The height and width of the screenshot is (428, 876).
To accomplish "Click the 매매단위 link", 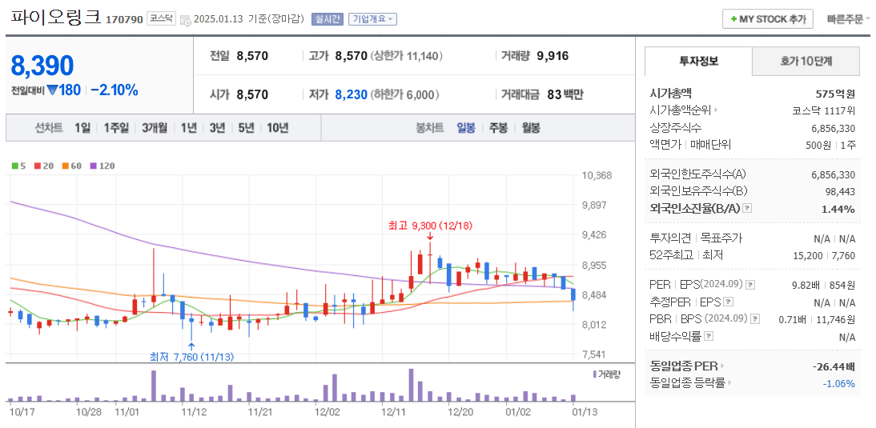I will pyautogui.click(x=710, y=145).
